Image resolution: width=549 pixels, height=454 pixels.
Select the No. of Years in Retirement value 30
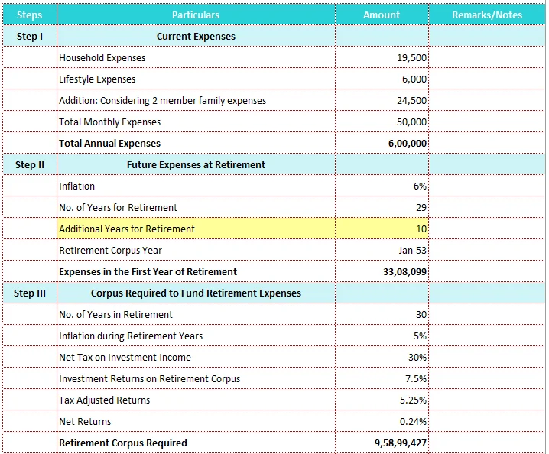[382, 314]
